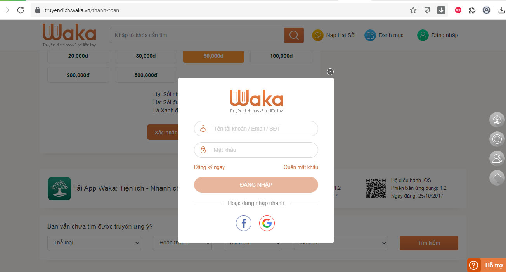506x272 pixels.
Task: Expand the Hoàn thành status dropdown
Action: (x=182, y=243)
